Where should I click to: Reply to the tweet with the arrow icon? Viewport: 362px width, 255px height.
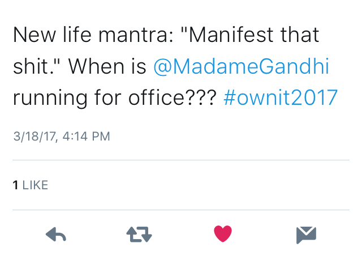point(56,233)
